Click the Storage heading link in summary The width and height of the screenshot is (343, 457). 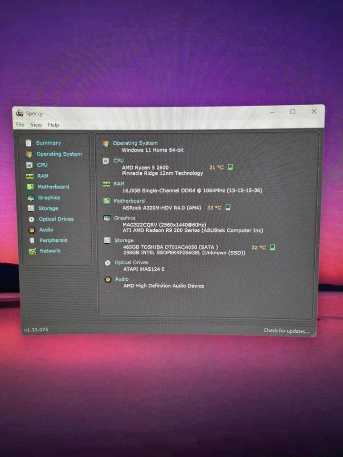[124, 240]
